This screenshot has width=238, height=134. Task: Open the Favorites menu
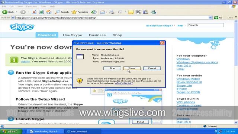point(31,7)
